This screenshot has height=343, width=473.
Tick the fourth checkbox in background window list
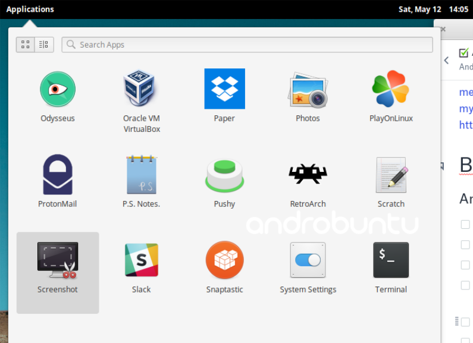465,285
